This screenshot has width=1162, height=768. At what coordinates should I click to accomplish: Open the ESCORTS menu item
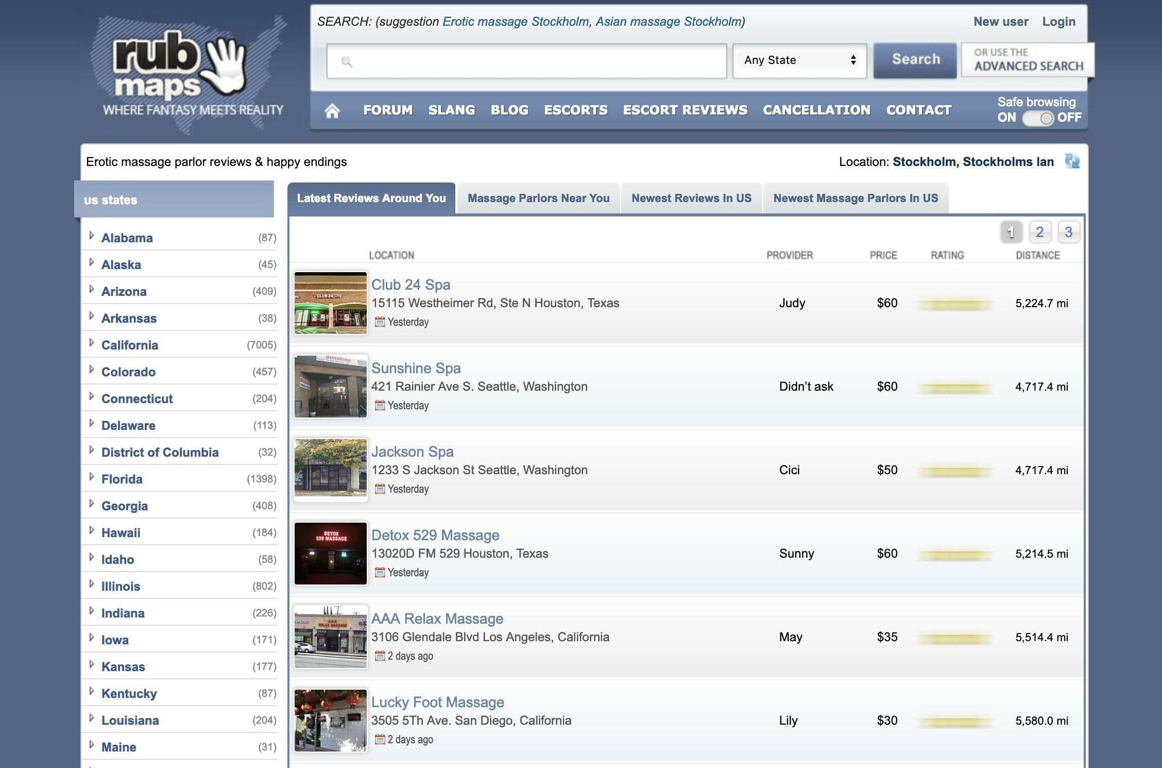(576, 110)
